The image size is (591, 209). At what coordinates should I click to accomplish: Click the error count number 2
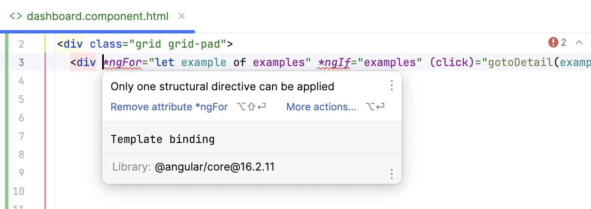tap(563, 42)
